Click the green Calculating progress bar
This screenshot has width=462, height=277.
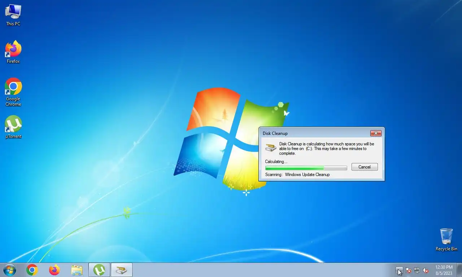(306, 168)
